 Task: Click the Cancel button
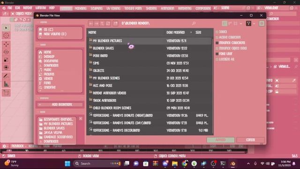250,140
